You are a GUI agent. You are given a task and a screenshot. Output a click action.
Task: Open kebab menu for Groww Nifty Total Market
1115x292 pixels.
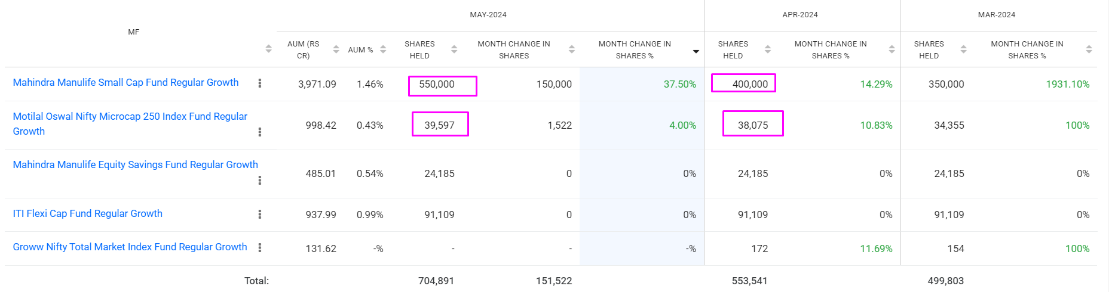259,247
